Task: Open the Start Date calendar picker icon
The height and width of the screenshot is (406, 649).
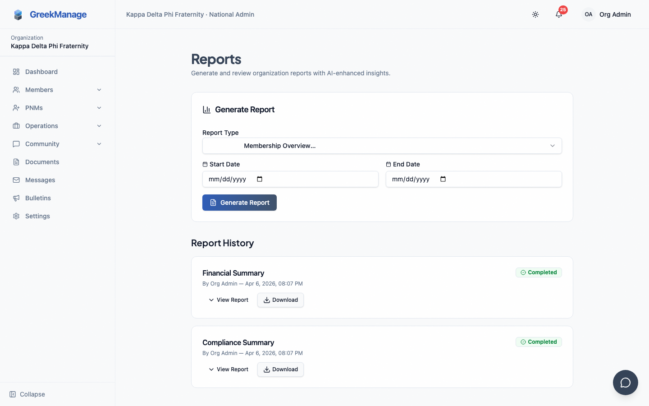Action: [260, 179]
